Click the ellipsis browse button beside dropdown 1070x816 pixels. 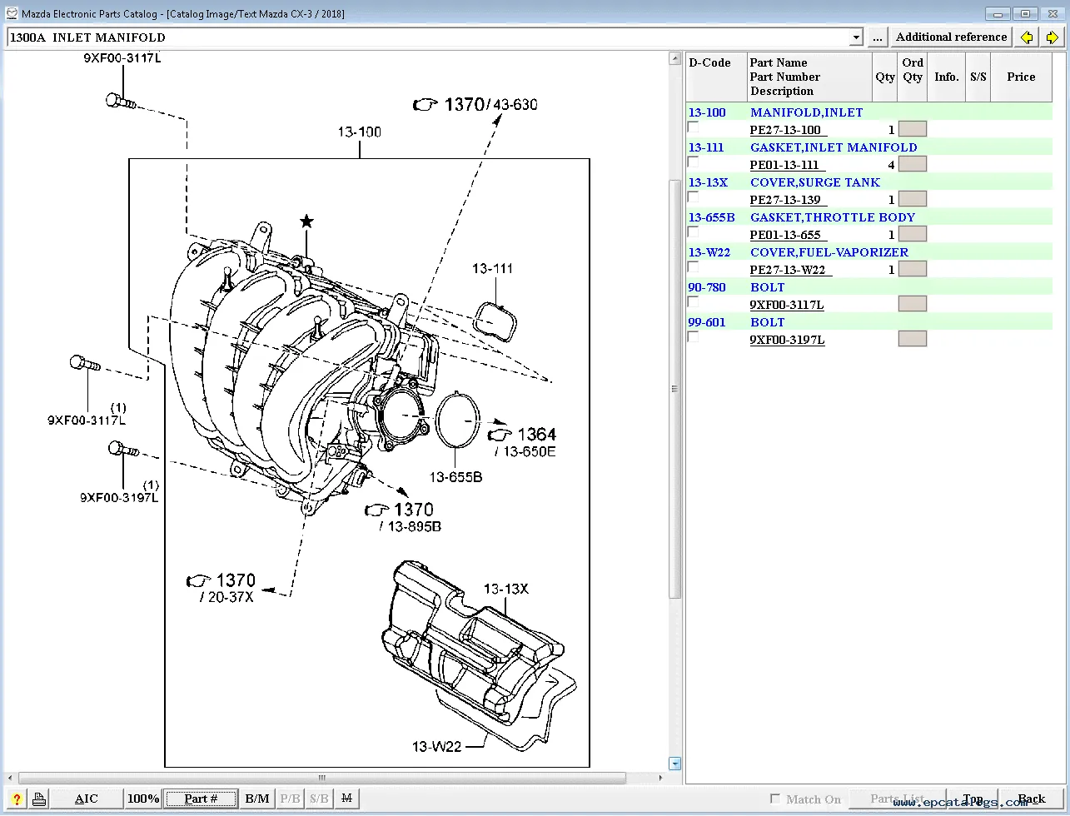[x=878, y=37]
